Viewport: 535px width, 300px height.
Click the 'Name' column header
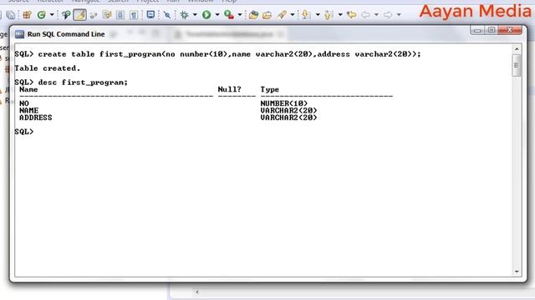point(28,89)
